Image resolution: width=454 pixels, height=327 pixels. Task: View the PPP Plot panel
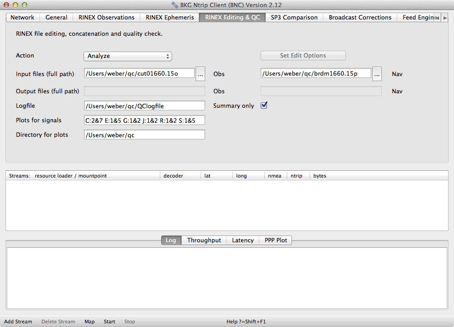point(275,240)
